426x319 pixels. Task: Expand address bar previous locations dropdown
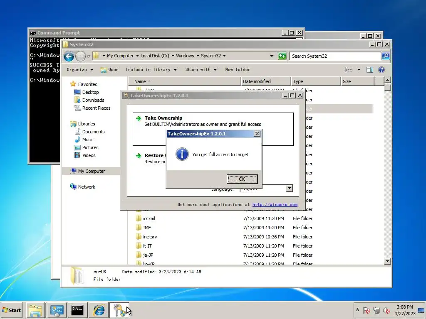point(272,56)
